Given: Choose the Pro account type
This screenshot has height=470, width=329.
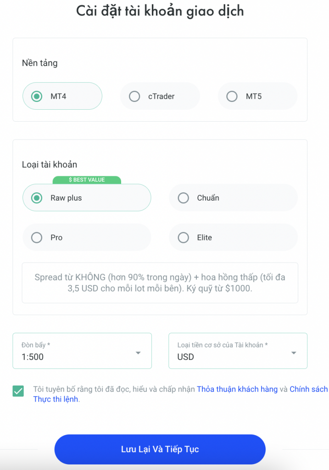Looking at the screenshot, I should click(x=37, y=238).
